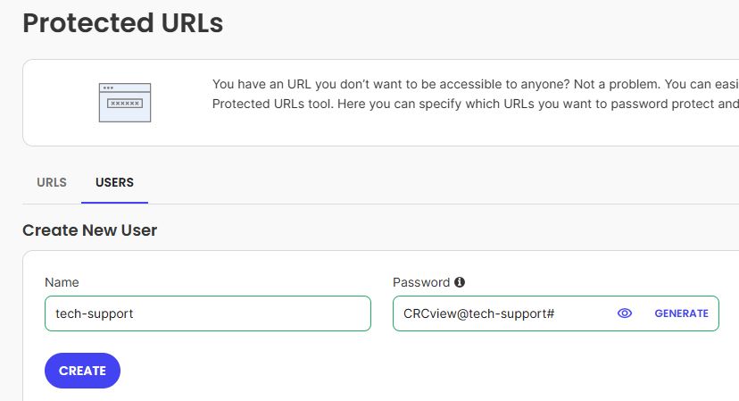Click the Name field label
Image resolution: width=739 pixels, height=401 pixels.
click(x=62, y=282)
